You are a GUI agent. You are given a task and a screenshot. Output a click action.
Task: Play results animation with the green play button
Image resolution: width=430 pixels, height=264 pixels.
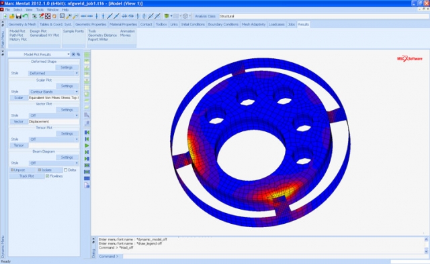87,145
